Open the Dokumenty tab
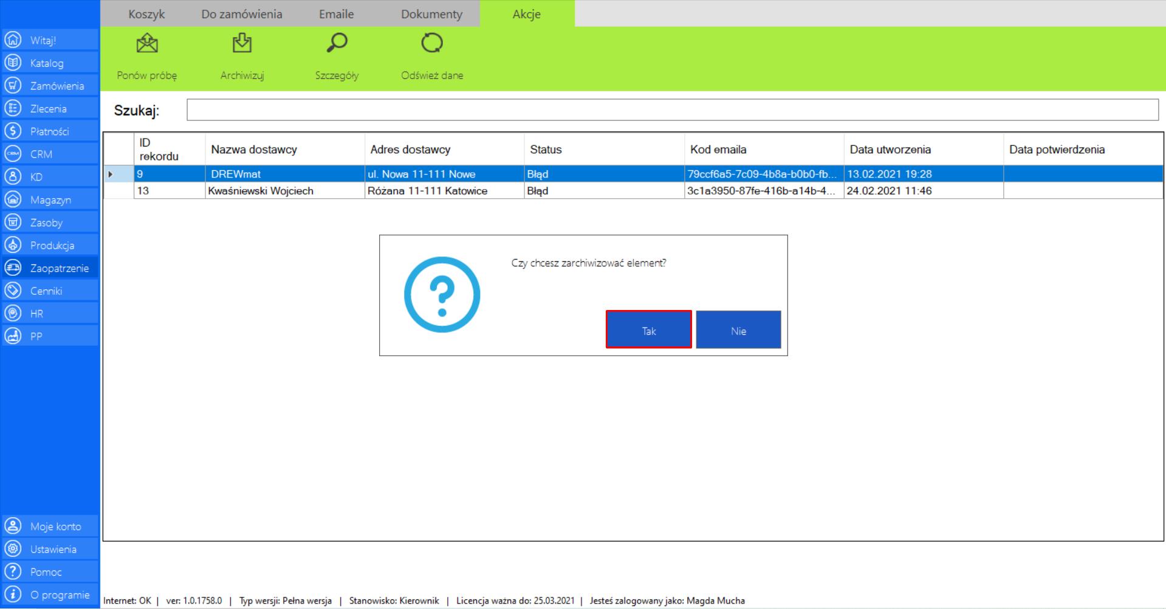This screenshot has height=609, width=1166. click(x=431, y=14)
